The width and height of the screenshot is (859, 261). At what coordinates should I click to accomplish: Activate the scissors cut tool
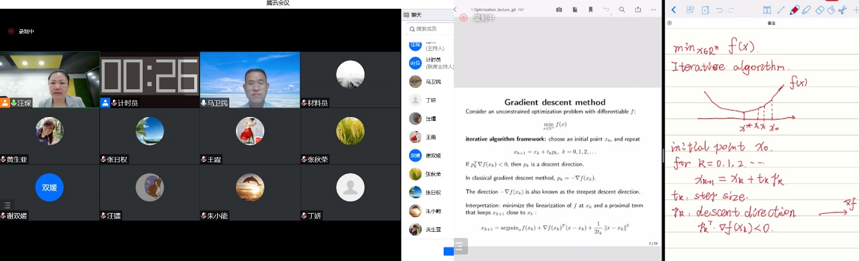point(843,9)
